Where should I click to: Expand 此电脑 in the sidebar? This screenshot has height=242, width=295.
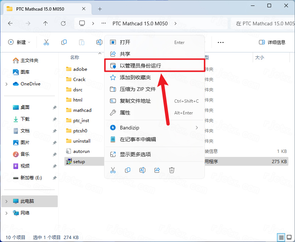[7, 201]
